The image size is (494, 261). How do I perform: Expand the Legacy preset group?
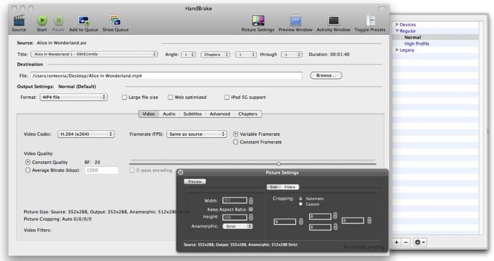pyautogui.click(x=398, y=50)
